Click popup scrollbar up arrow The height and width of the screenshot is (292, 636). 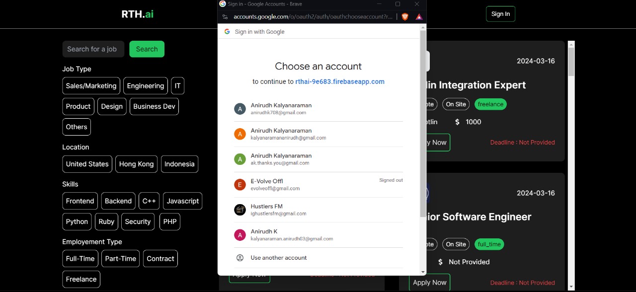[423, 27]
